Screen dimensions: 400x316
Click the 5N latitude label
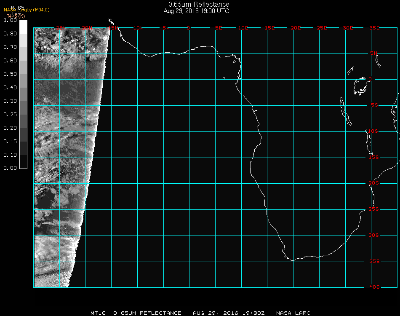click(x=374, y=53)
